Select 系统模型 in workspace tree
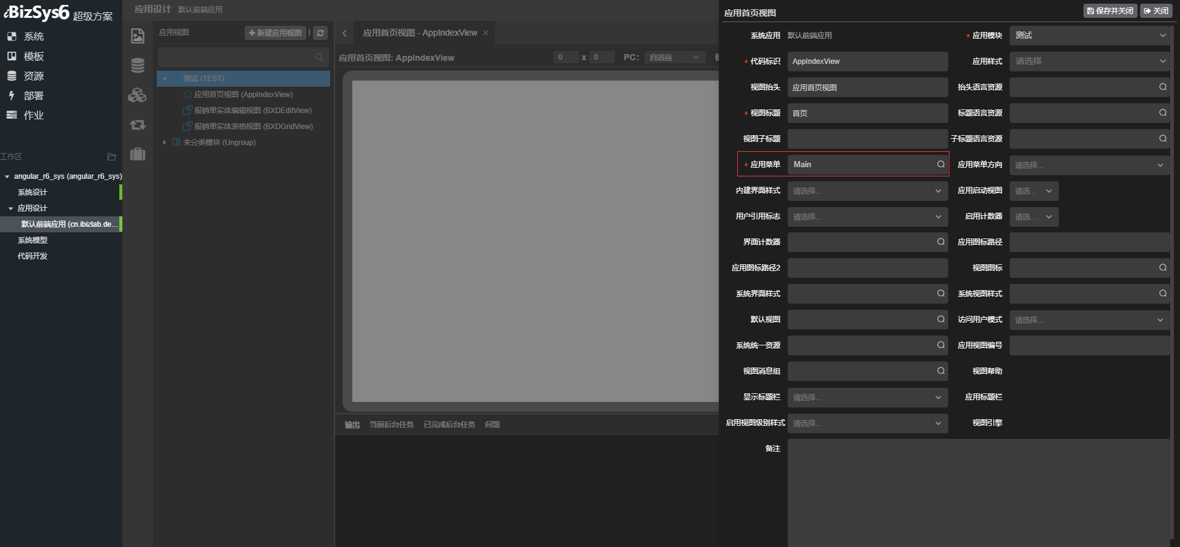This screenshot has width=1180, height=547. click(33, 240)
